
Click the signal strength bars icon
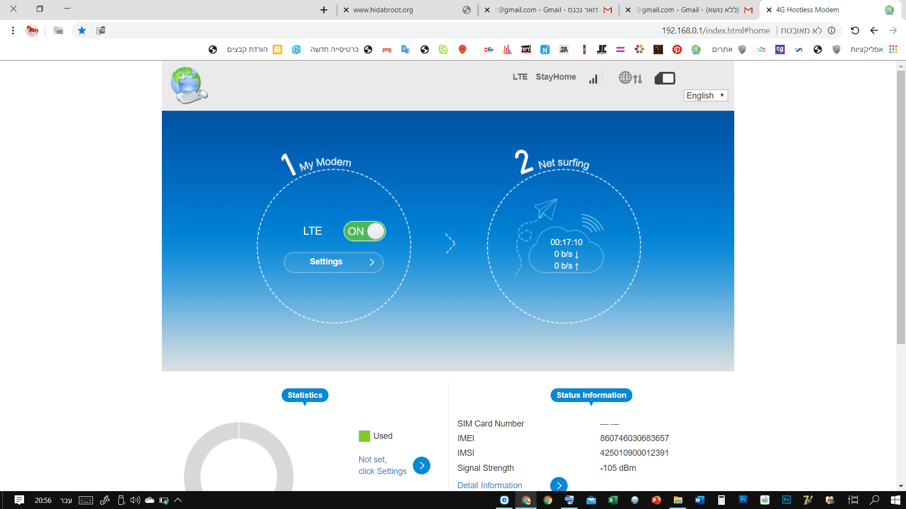594,78
